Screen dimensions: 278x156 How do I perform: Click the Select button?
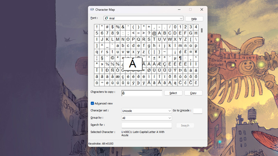tap(173, 93)
